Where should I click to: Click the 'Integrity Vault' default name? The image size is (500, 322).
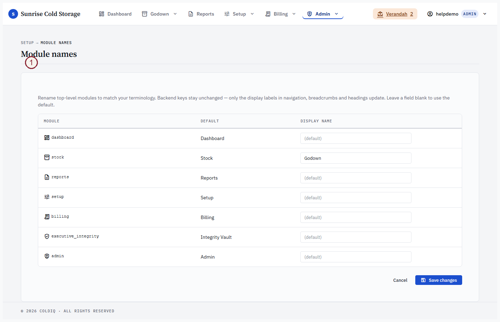[x=216, y=237]
